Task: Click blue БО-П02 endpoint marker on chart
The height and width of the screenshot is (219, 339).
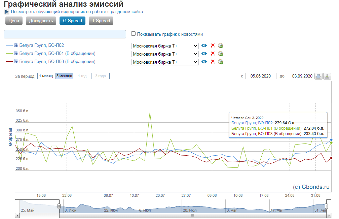Action: pos(331,140)
